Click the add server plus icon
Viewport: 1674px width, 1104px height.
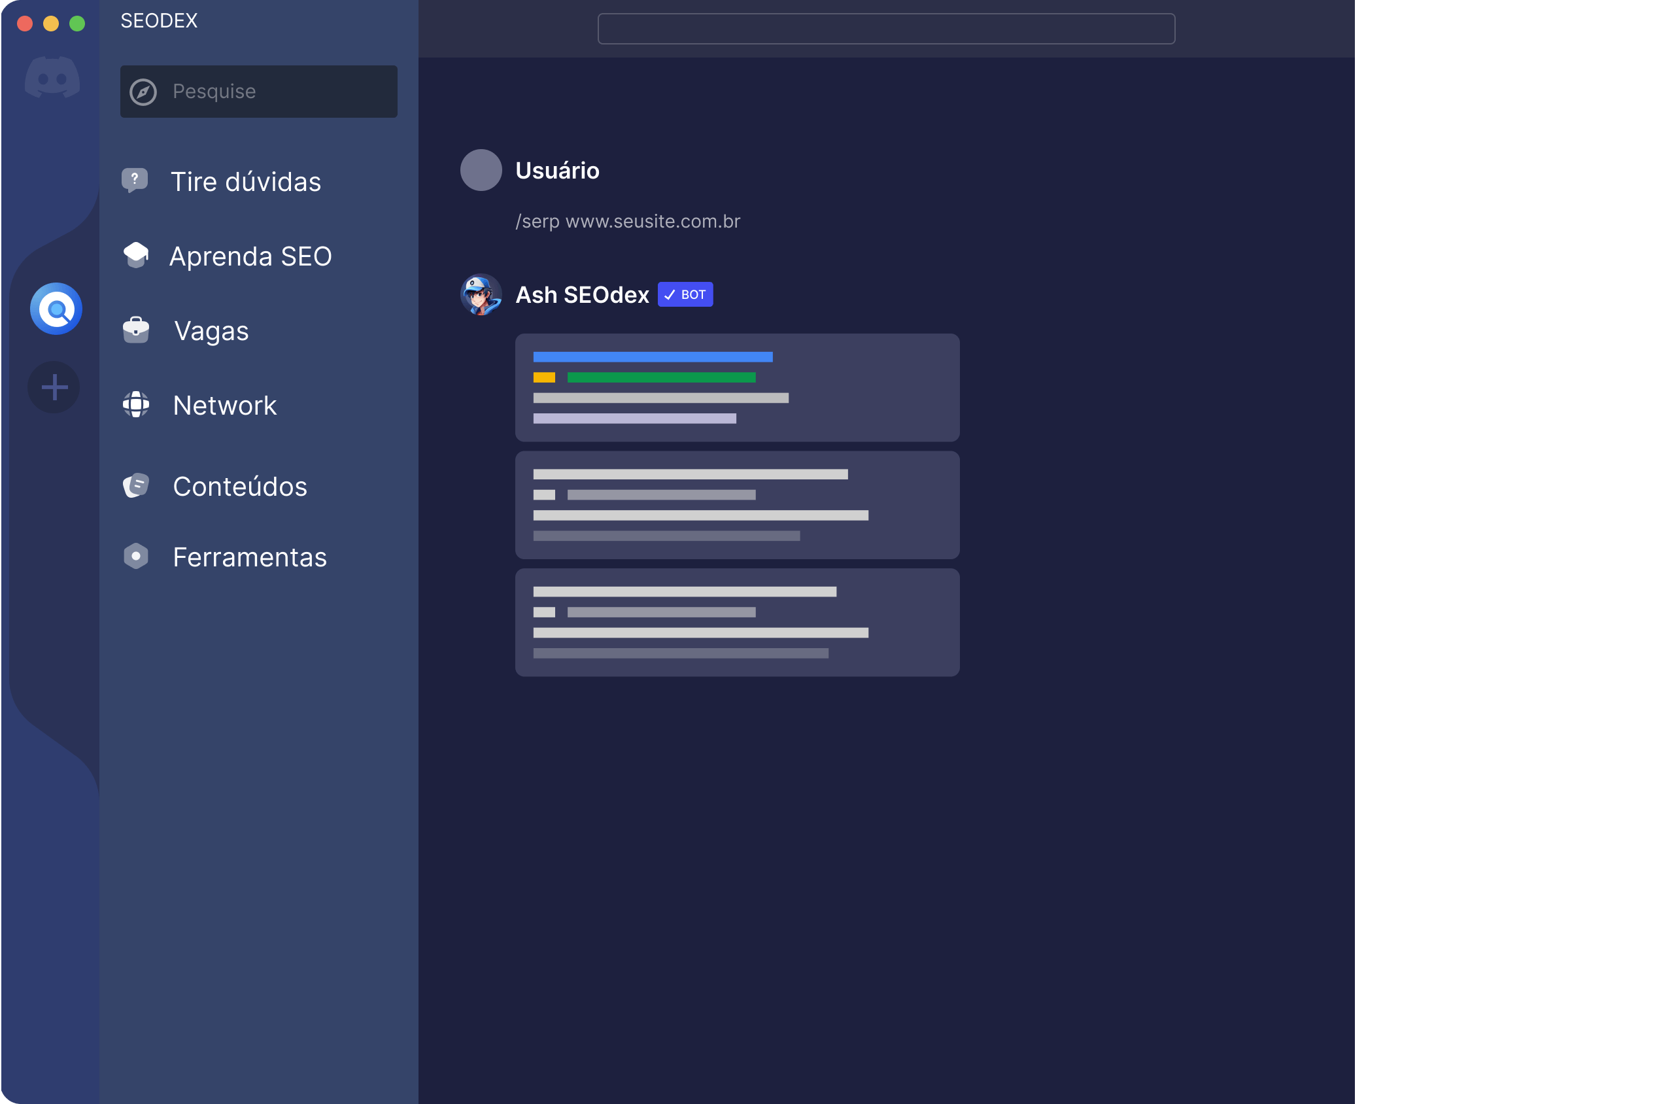(54, 387)
